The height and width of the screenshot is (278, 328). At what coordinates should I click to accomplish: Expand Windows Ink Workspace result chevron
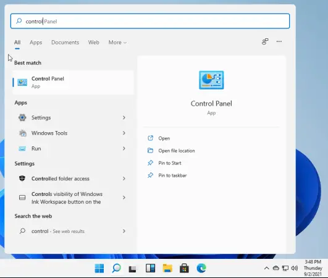[124, 198]
